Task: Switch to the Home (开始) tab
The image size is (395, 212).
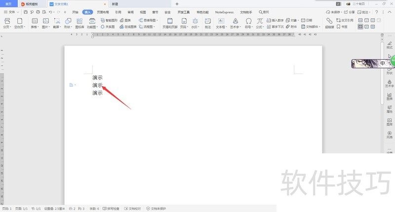Action: (75, 12)
